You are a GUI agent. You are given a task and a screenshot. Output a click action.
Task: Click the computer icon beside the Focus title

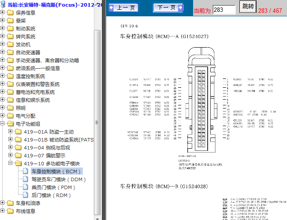pos(3,4)
